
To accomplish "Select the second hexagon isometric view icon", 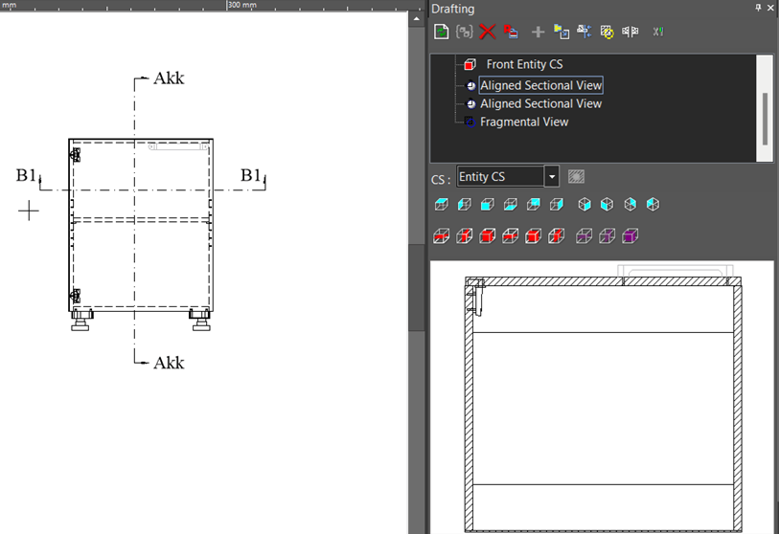I will tap(607, 205).
